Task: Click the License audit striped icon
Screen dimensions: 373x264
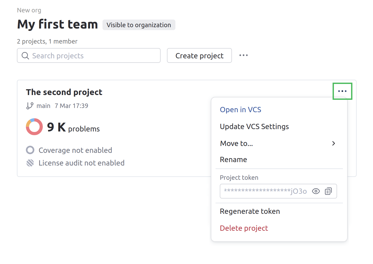Action: tap(30, 163)
